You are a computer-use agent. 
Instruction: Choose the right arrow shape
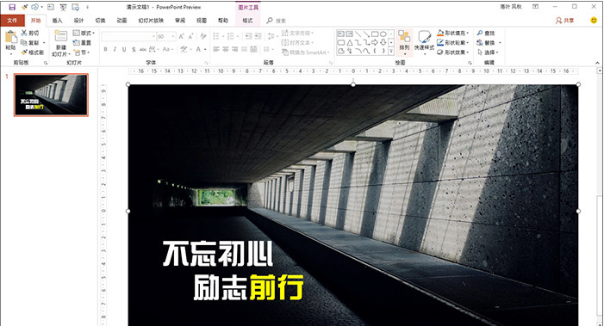375,42
